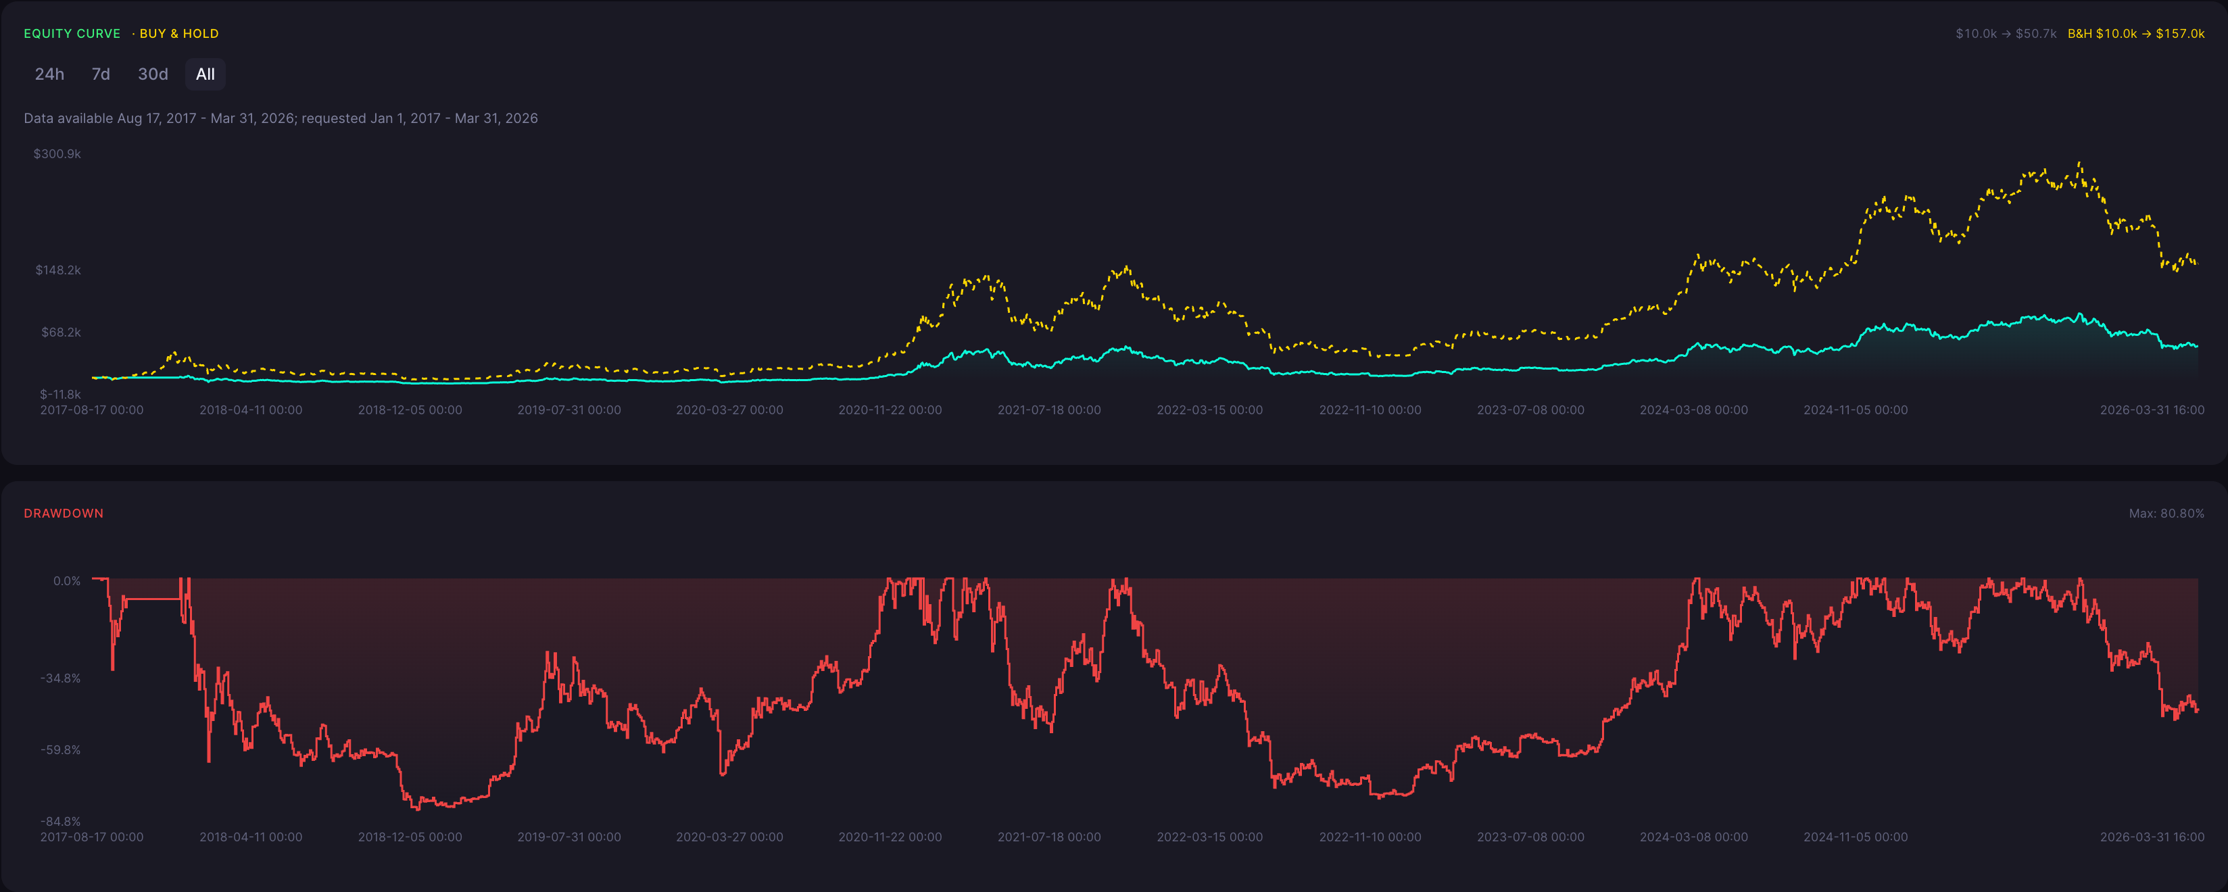Select the 24h time range tab
2228x892 pixels.
[49, 74]
